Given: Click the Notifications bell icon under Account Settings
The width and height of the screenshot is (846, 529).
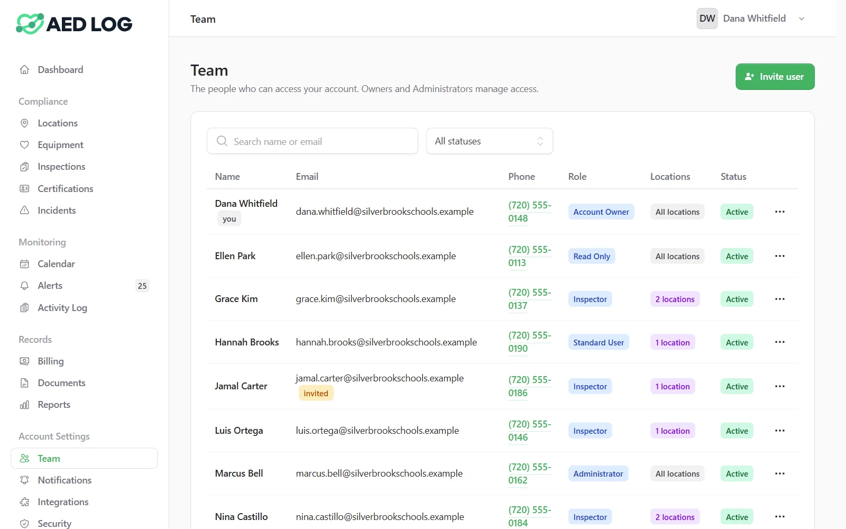Looking at the screenshot, I should [x=24, y=480].
